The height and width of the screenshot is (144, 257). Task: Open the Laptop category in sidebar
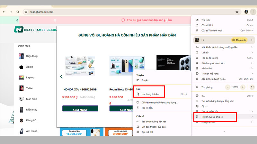click(30, 77)
